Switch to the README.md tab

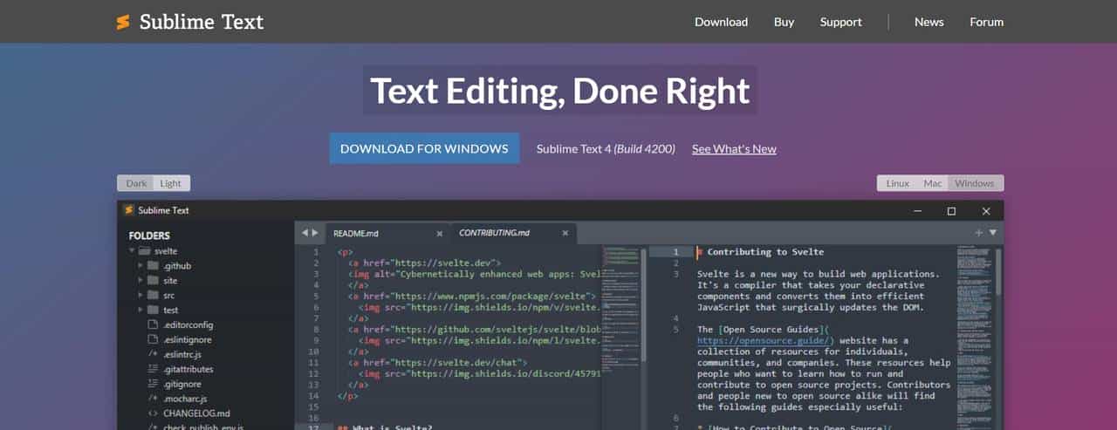coord(387,234)
